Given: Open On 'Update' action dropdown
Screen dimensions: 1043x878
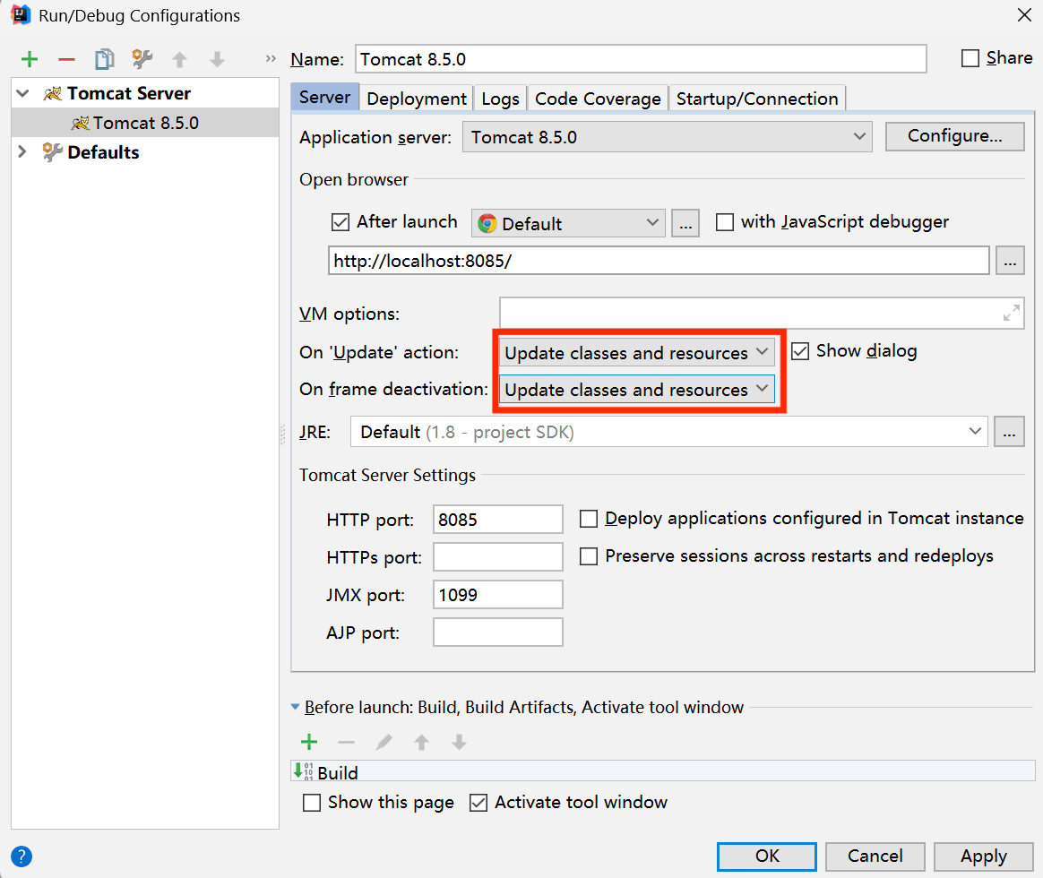Looking at the screenshot, I should [x=636, y=352].
